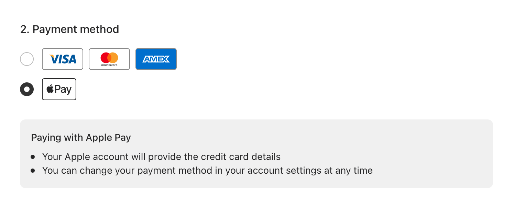
Task: Click the Apple Pay badge
Action: [59, 89]
